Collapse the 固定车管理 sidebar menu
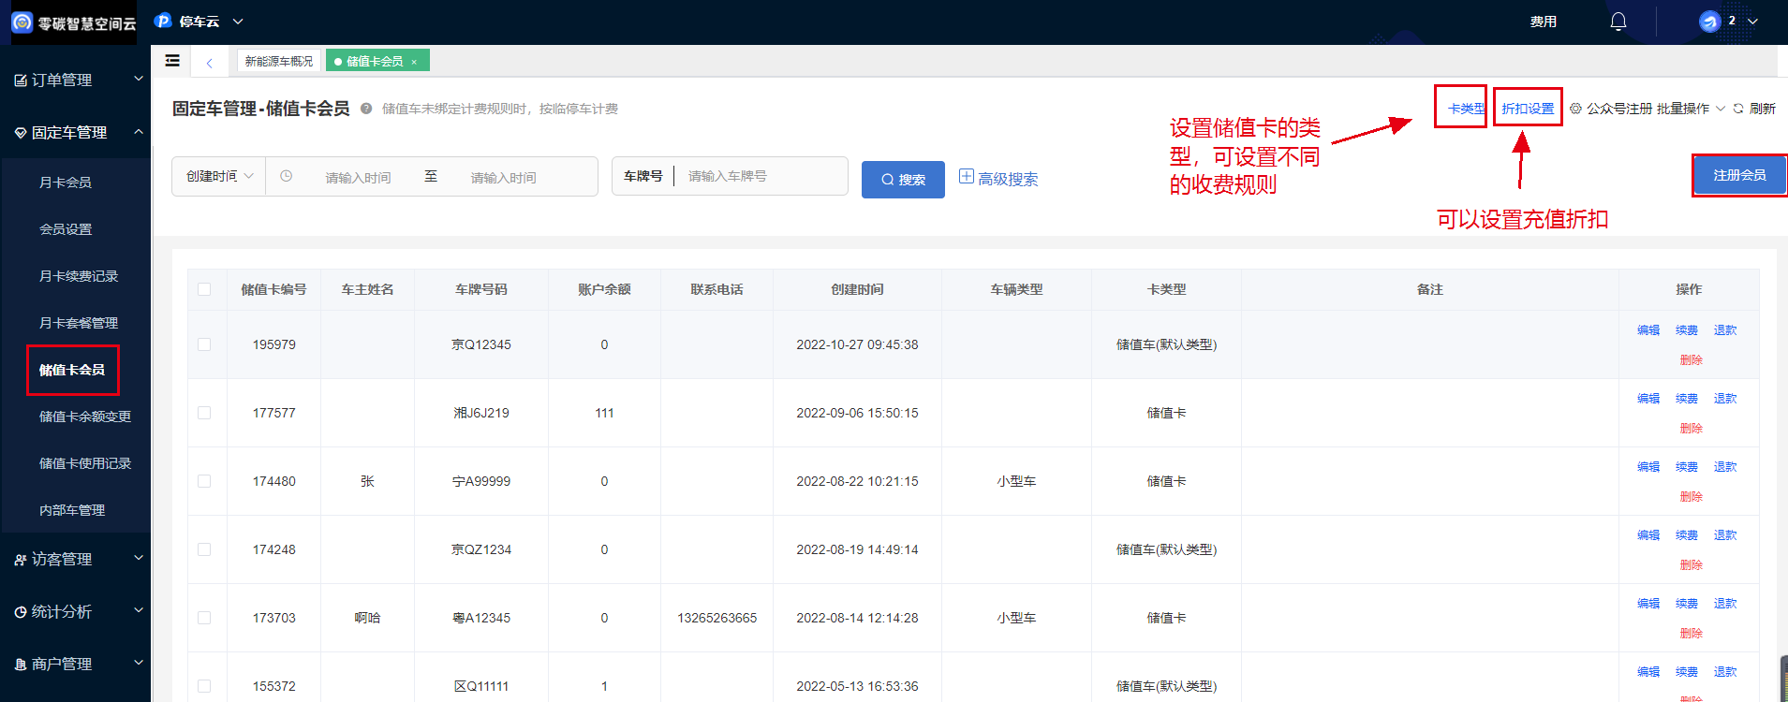Image resolution: width=1788 pixels, height=702 pixels. point(75,132)
